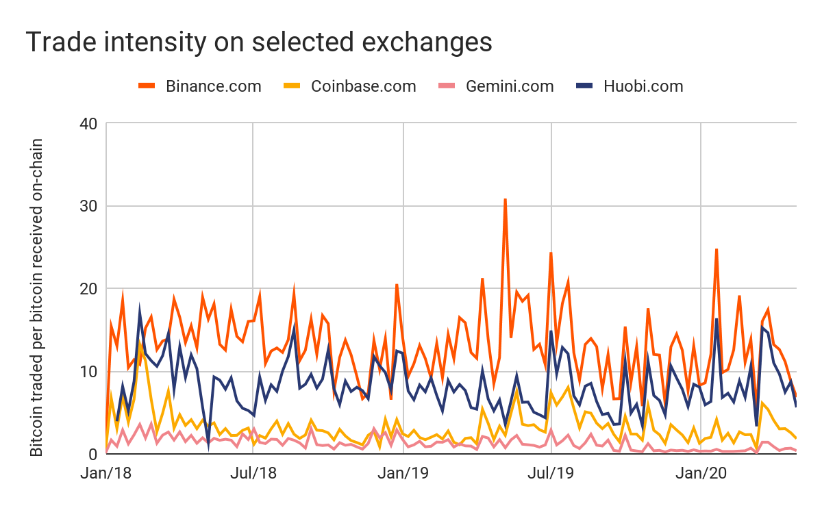Click the 30 y-axis tick label
Screen dimensions: 822x508
tap(90, 206)
